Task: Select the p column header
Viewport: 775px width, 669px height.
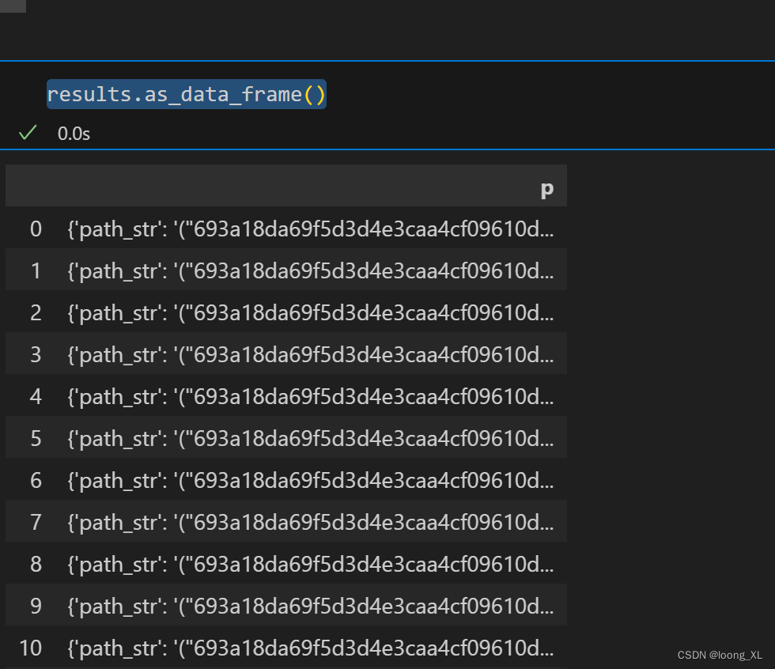Action: point(546,189)
